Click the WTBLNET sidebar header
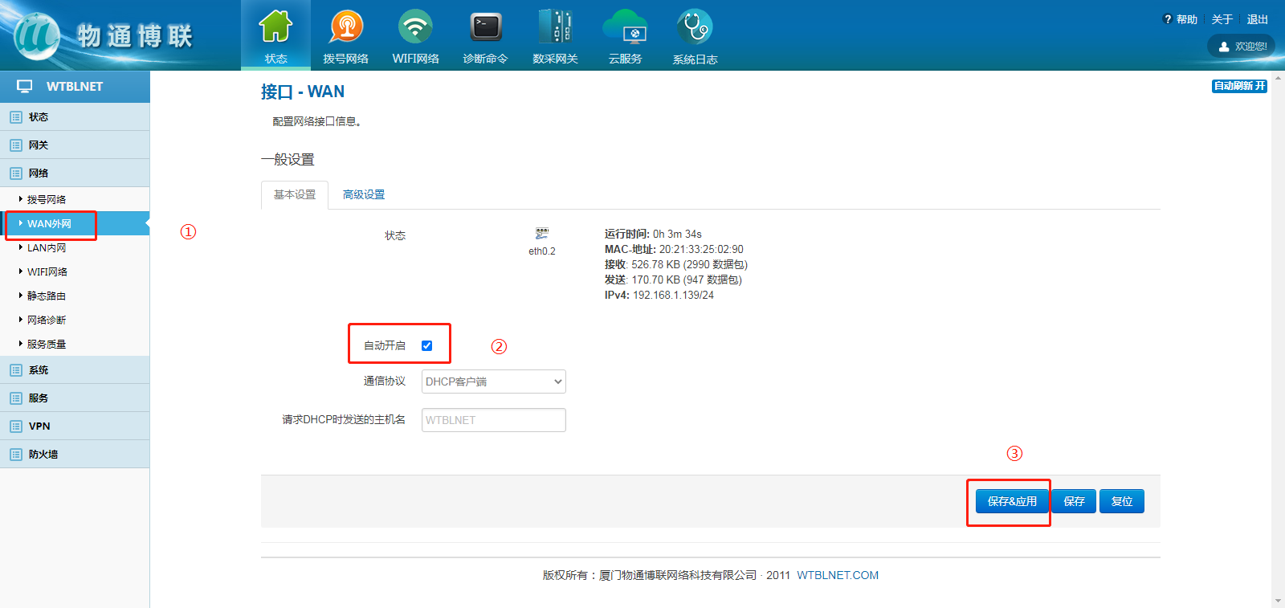Image resolution: width=1285 pixels, height=608 pixels. 75,86
